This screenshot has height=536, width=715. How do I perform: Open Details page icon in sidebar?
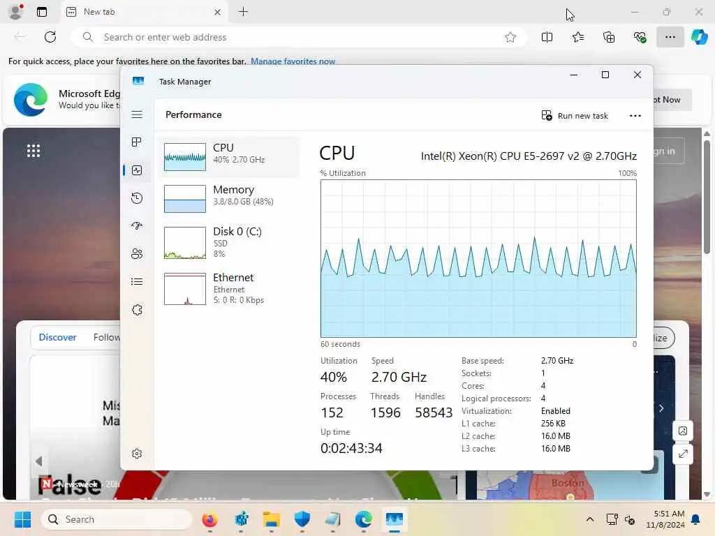(x=137, y=282)
